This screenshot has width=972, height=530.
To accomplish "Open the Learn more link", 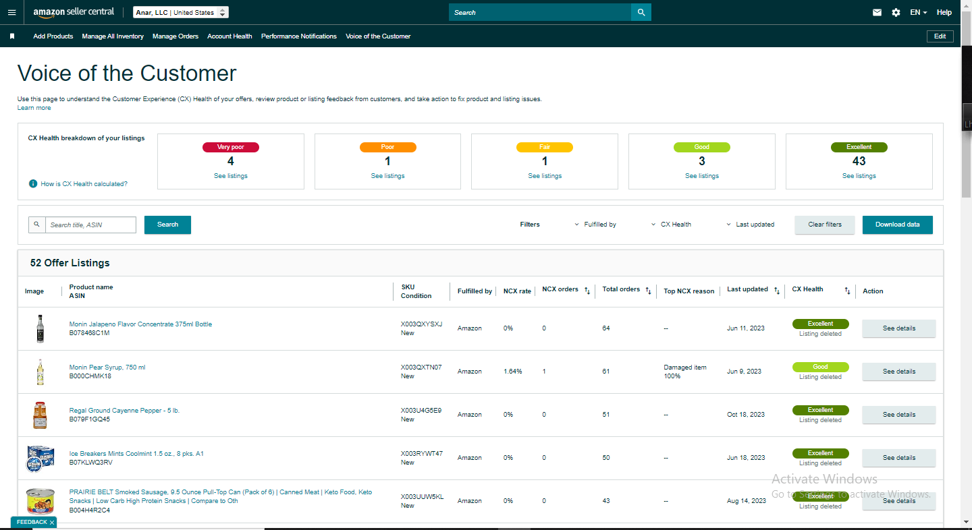I will click(34, 108).
